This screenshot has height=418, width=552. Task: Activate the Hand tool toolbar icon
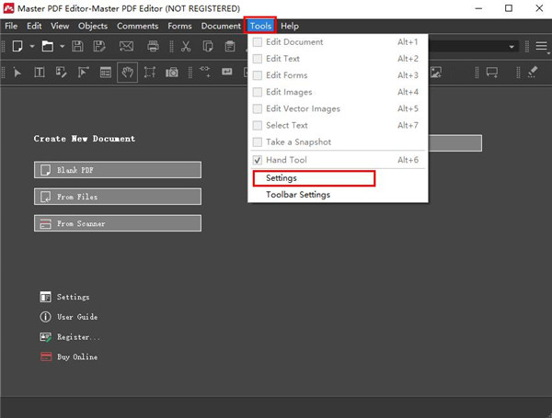pyautogui.click(x=127, y=73)
